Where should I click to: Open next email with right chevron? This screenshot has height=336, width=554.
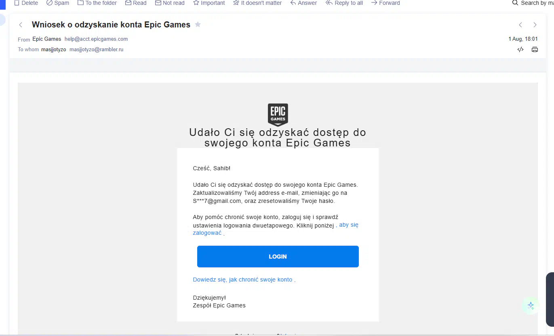tap(535, 25)
